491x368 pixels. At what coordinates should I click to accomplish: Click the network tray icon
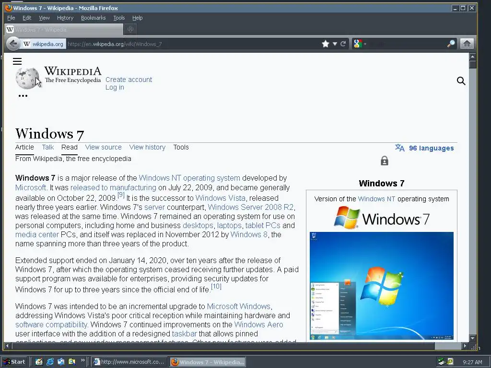[x=441, y=362]
